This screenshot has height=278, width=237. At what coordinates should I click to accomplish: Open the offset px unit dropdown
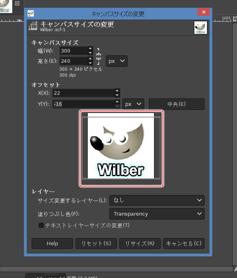(x=133, y=104)
